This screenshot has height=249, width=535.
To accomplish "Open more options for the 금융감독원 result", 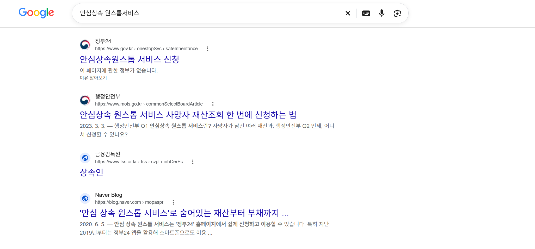I will [x=193, y=162].
